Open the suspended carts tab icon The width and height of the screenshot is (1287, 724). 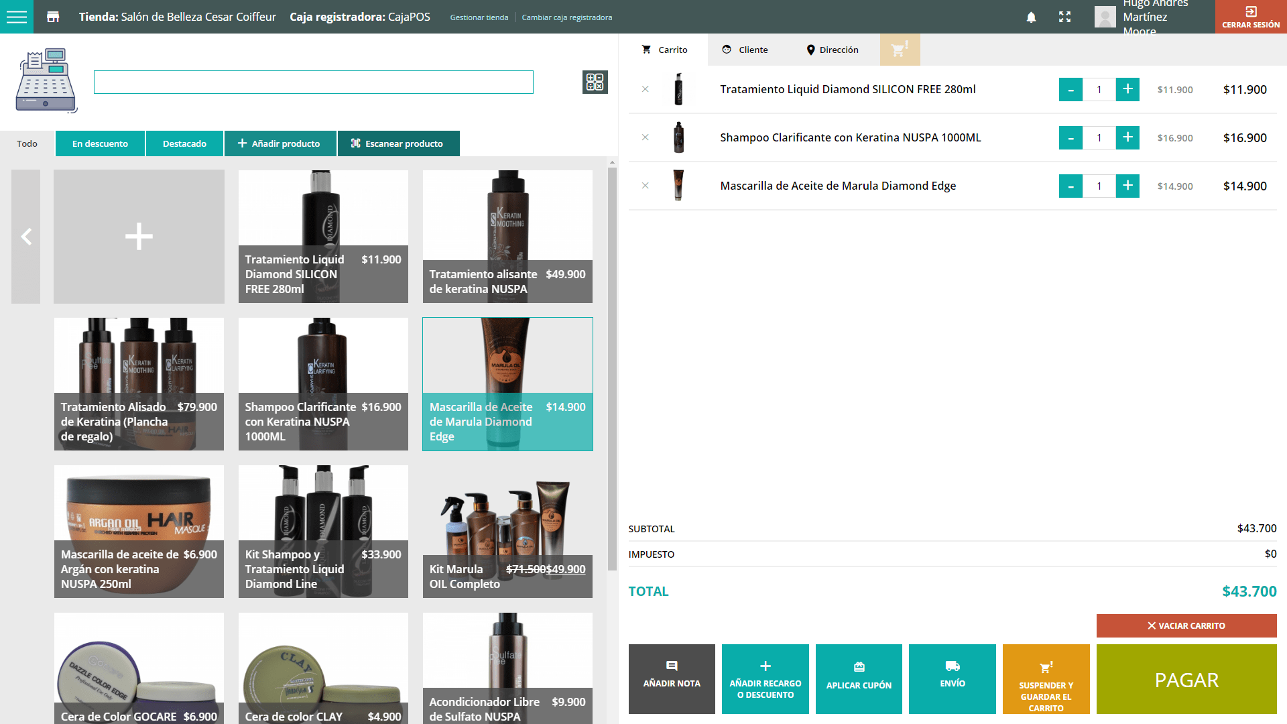tap(900, 50)
